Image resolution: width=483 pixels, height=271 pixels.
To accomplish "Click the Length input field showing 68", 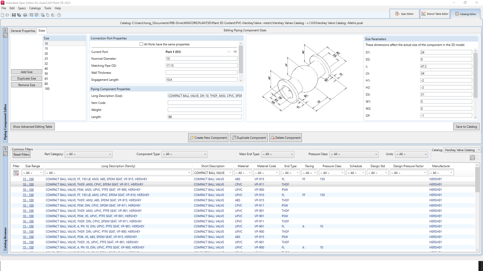I will pyautogui.click(x=205, y=117).
